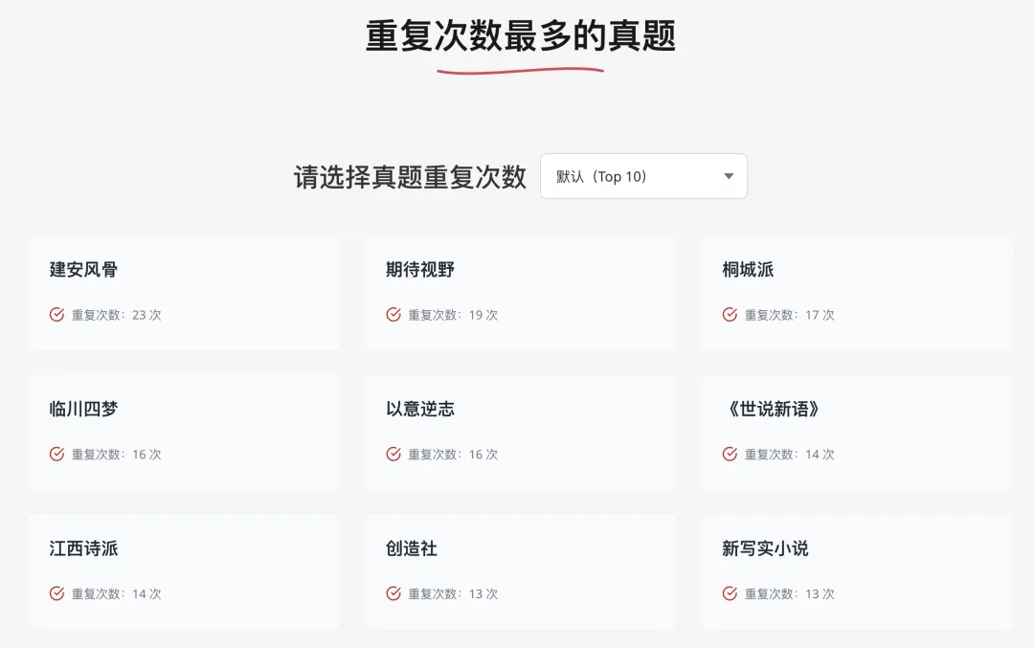The image size is (1034, 648).
Task: Click the check icon beside 以意逆志 count
Action: tap(393, 454)
